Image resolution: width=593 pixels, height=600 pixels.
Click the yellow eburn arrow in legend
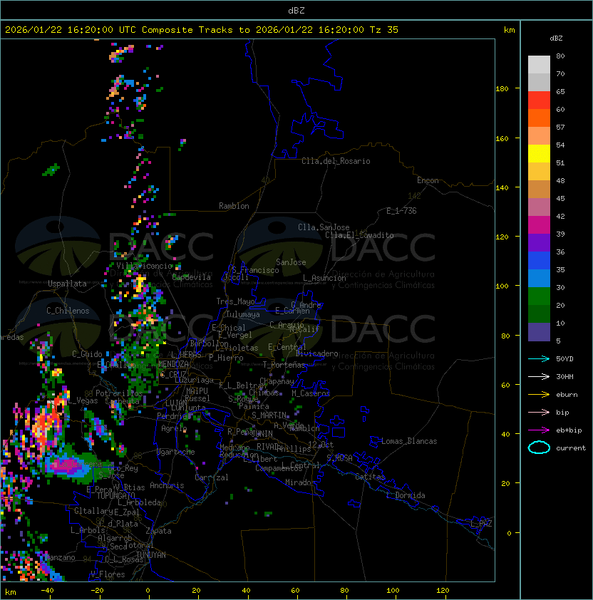[x=539, y=395]
